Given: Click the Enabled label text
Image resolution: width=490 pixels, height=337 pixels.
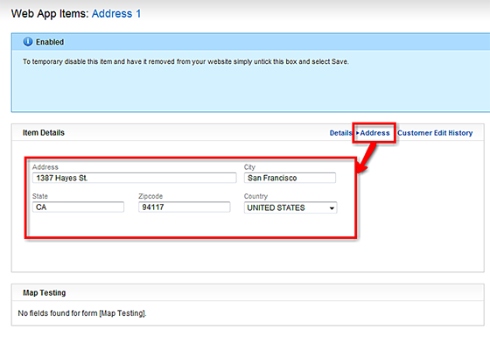Looking at the screenshot, I should coord(50,42).
